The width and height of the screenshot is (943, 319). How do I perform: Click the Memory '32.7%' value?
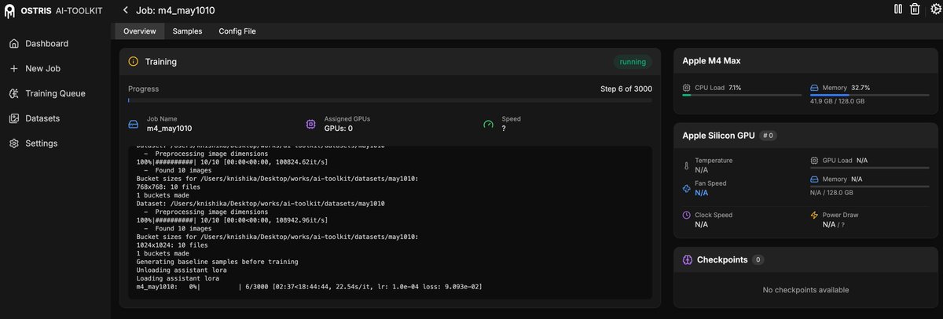coord(860,88)
